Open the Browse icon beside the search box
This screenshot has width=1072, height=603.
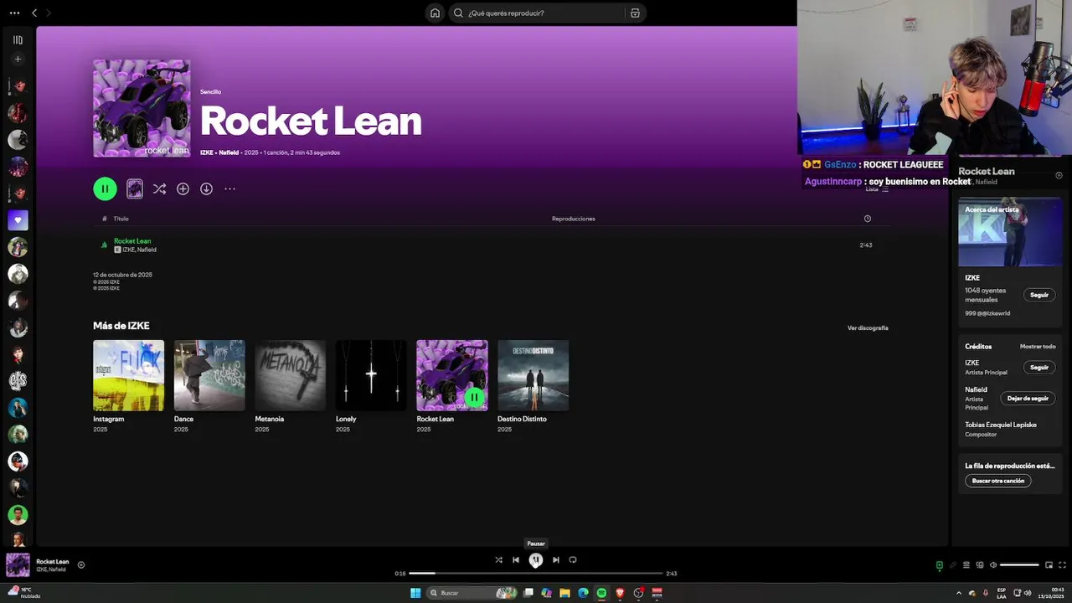tap(635, 13)
